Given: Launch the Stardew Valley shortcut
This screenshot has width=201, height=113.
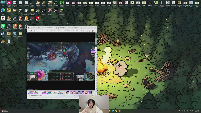Looking at the screenshot, I should (x=38, y=4).
